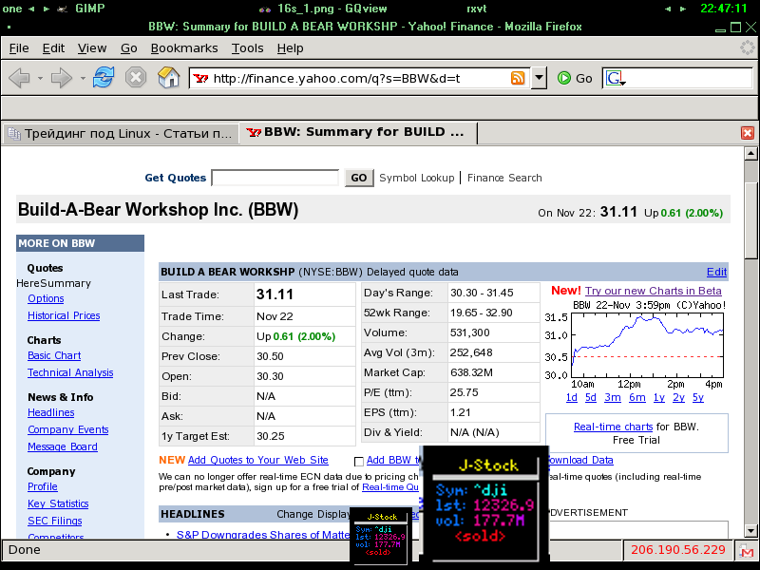Click the green Go button icon
The height and width of the screenshot is (570, 760).
click(x=563, y=78)
